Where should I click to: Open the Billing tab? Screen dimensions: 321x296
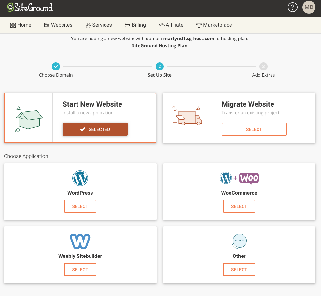(x=135, y=25)
